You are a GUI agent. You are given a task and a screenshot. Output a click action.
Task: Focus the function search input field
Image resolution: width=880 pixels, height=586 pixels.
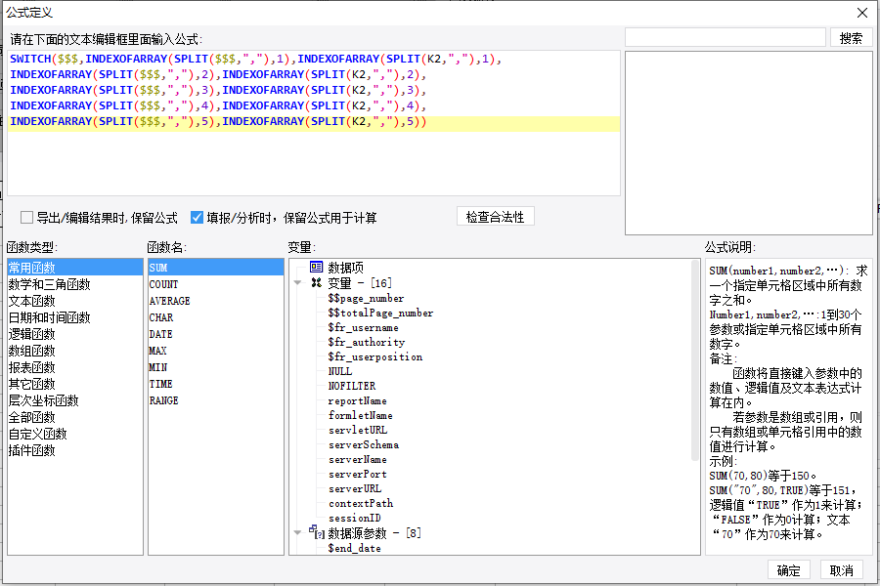coord(726,38)
